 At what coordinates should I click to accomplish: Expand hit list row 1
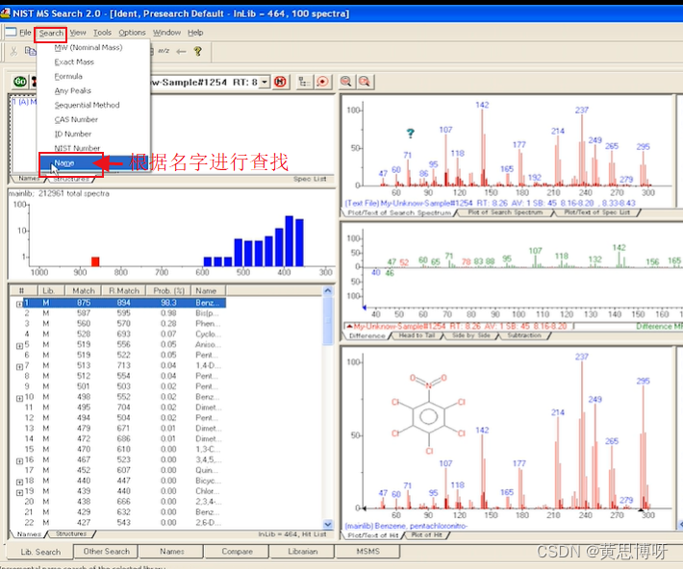click(x=19, y=304)
